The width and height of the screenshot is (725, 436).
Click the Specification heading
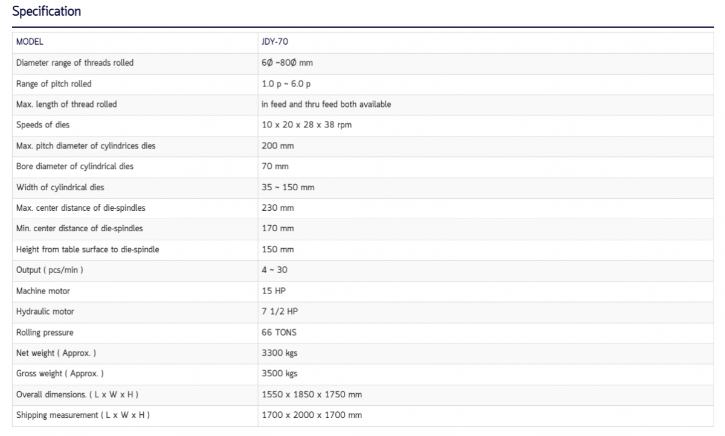(47, 11)
